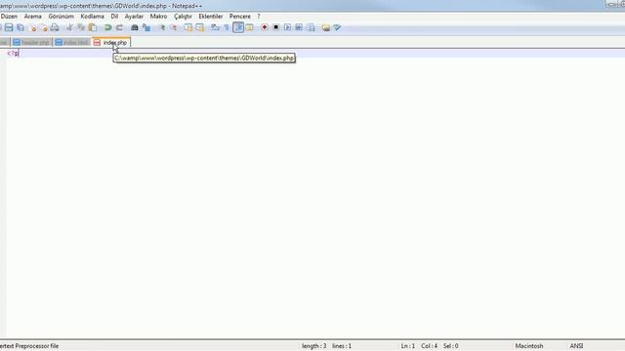Screen dimensions: 625x351
Task: Click the last toolbar icon with checkmark
Action: pos(337,27)
